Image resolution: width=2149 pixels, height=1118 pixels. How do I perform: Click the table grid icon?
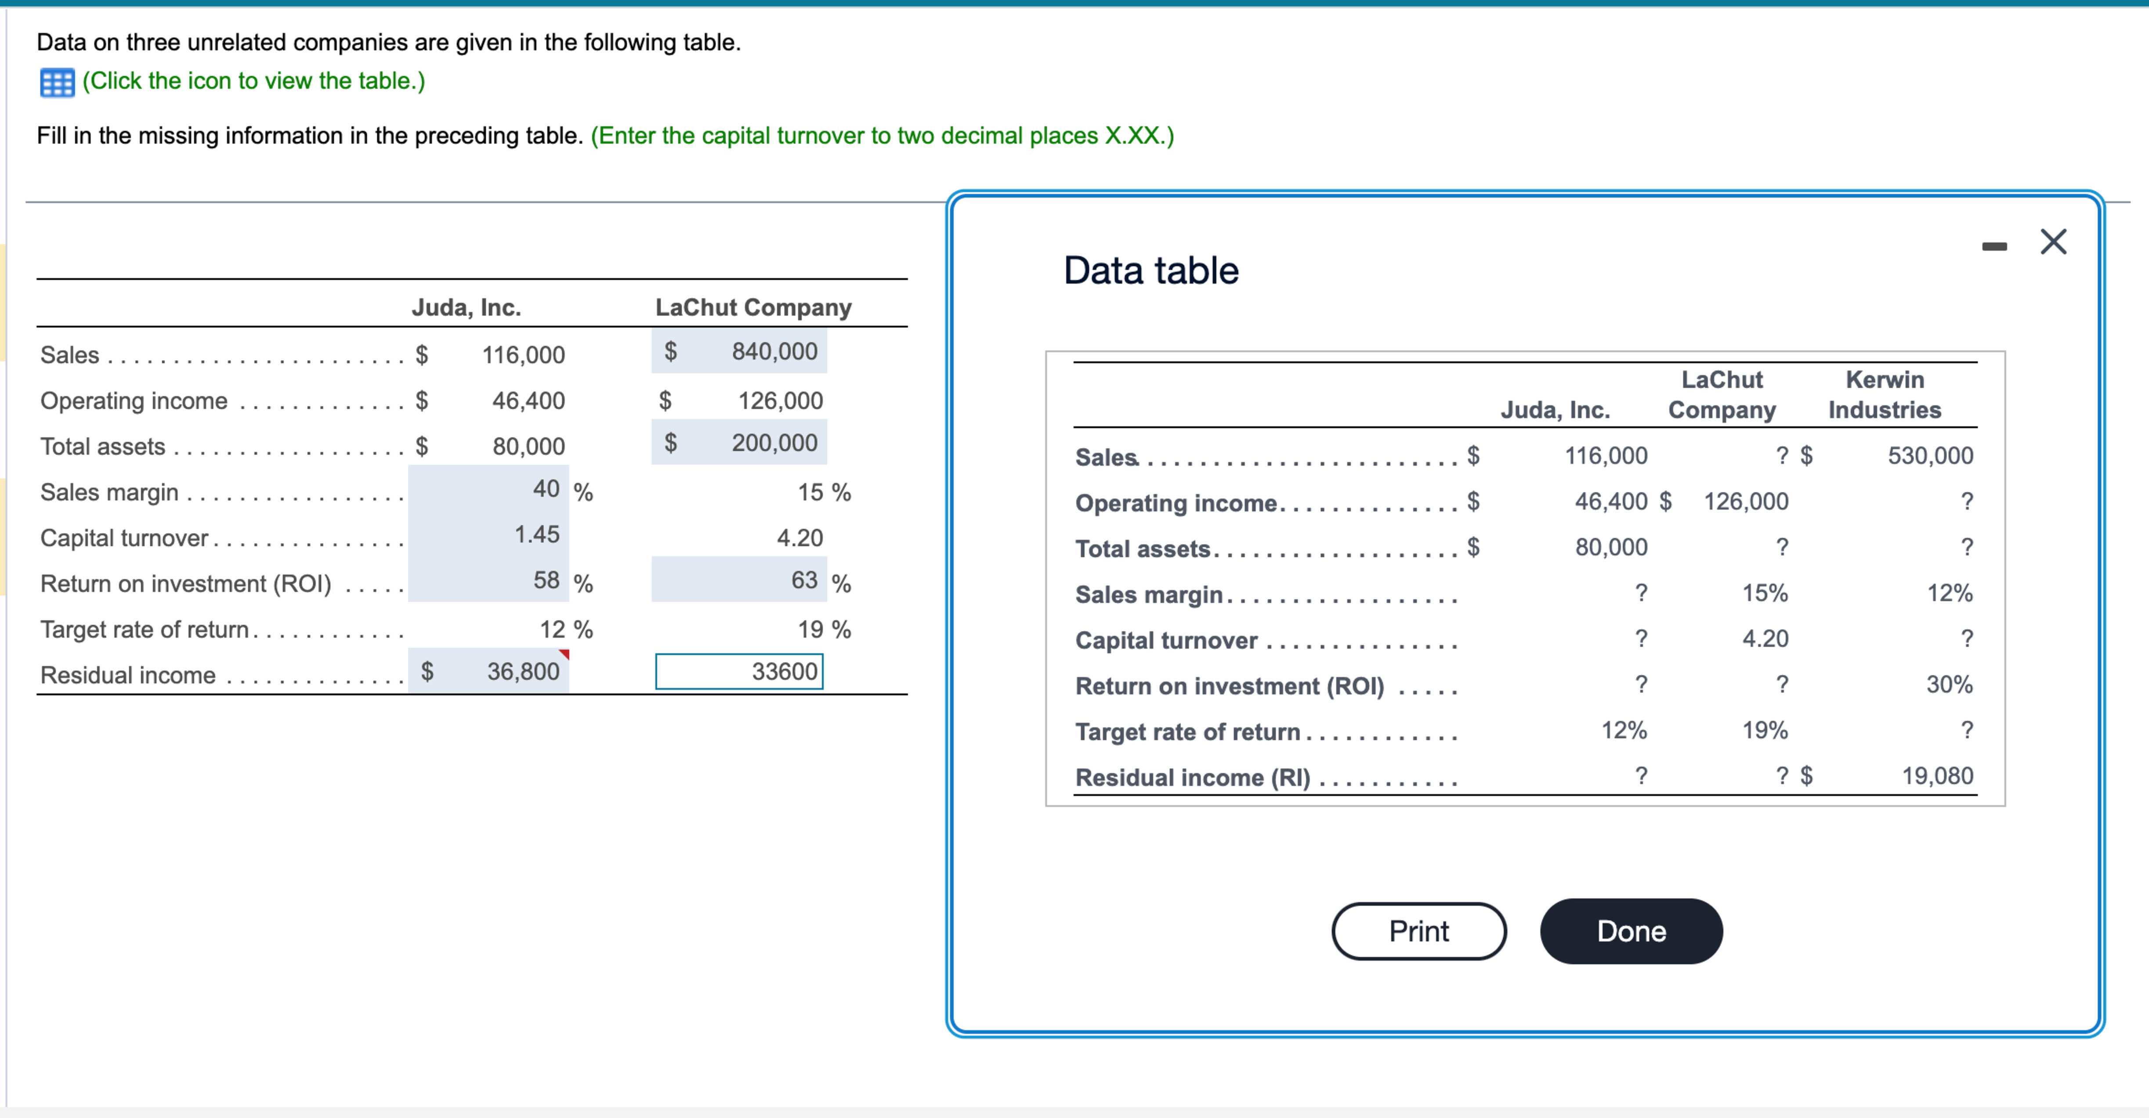(x=57, y=83)
